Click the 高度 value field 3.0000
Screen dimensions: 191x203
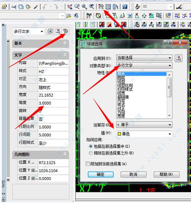[x=53, y=103]
